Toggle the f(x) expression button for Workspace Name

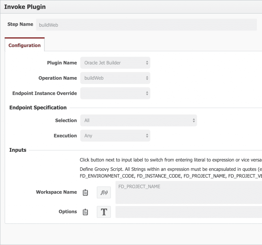coord(104,192)
